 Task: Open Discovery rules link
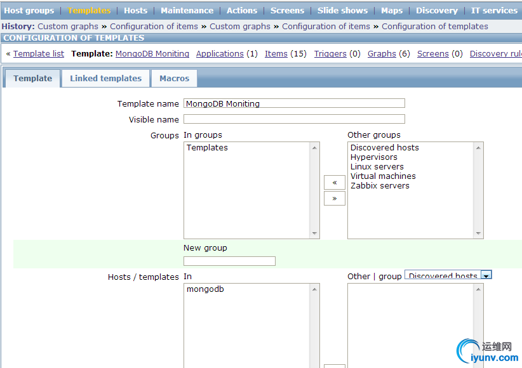click(496, 53)
